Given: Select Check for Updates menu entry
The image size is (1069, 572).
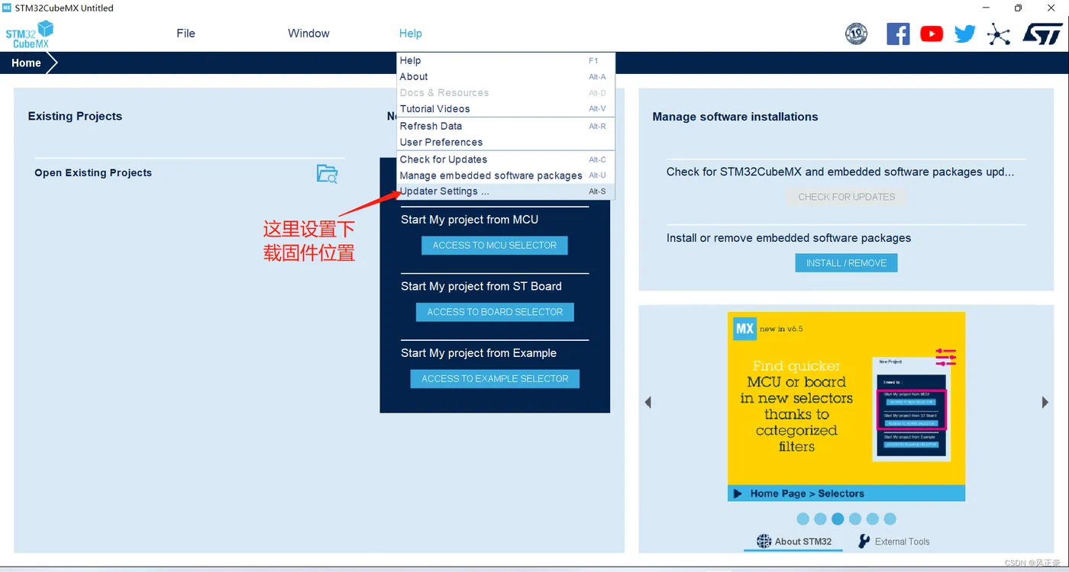Looking at the screenshot, I should (505, 160).
